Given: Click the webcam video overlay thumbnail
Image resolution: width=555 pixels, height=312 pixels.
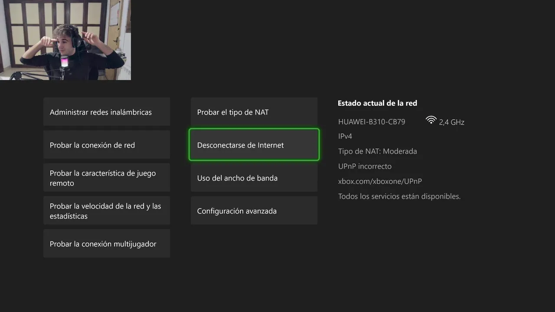Looking at the screenshot, I should [65, 40].
